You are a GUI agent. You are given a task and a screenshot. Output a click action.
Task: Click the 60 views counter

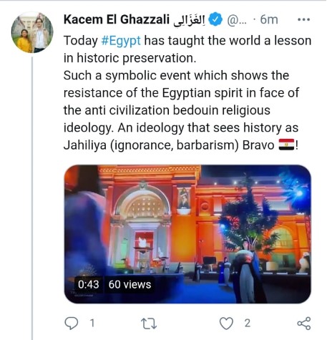point(130,284)
